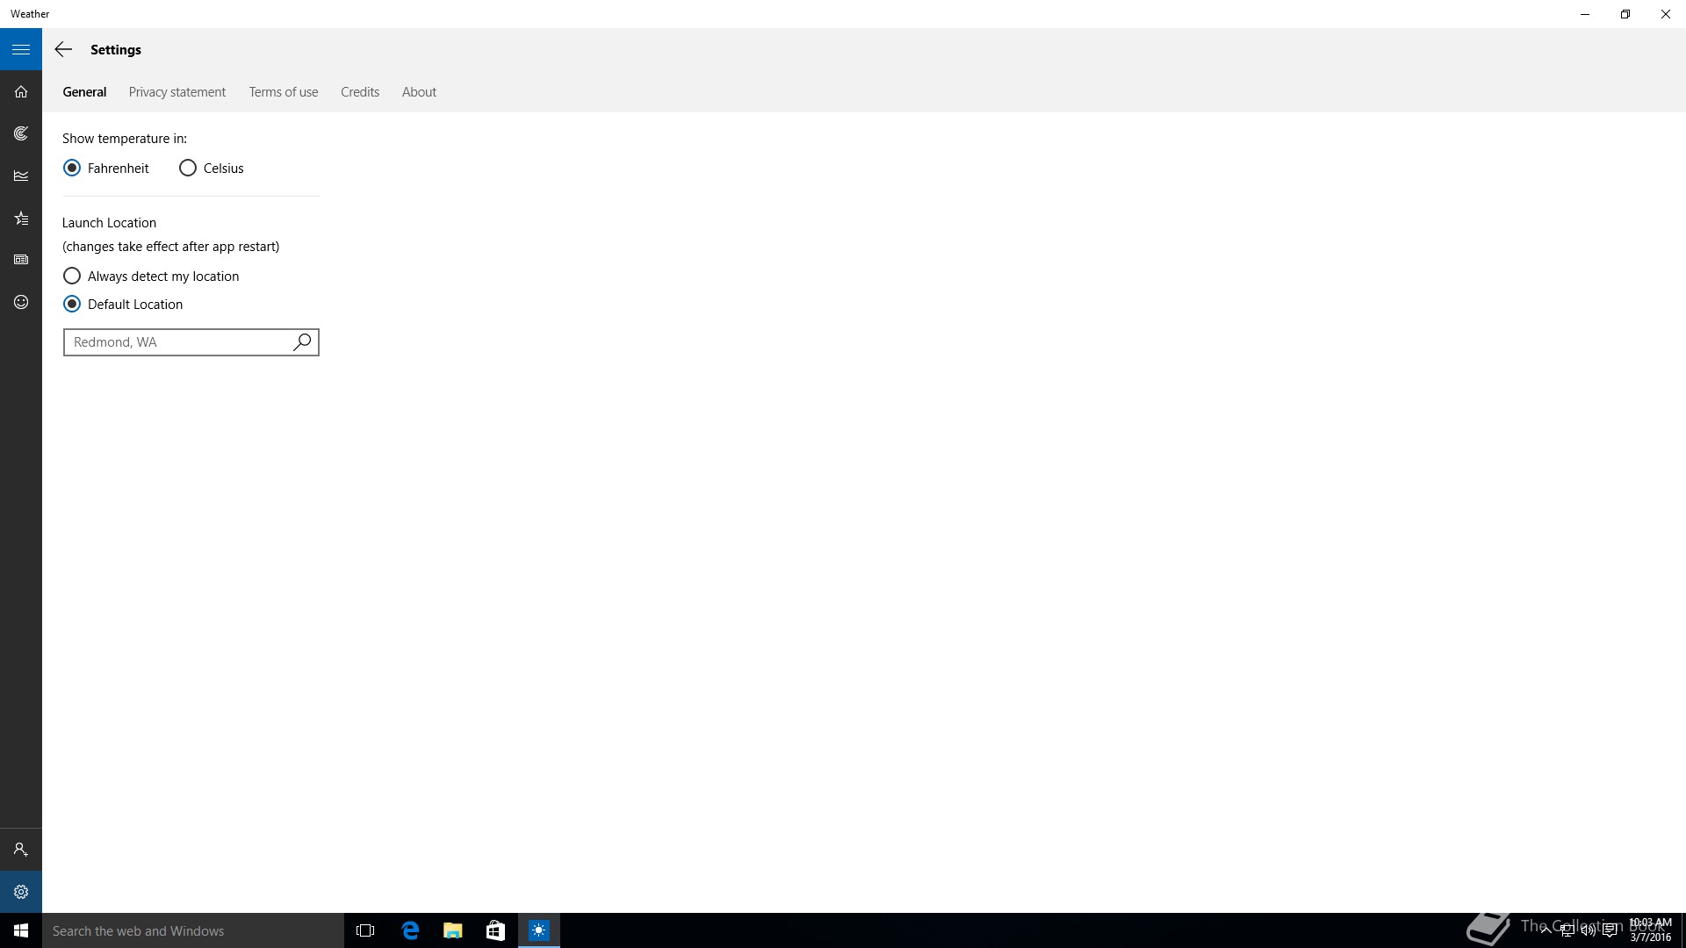
Task: Open the News icon in sidebar
Action: [x=21, y=260]
